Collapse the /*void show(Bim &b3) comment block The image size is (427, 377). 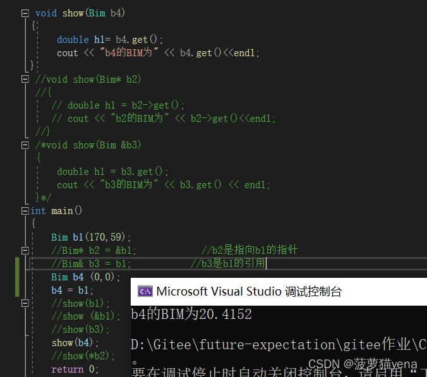point(25,145)
